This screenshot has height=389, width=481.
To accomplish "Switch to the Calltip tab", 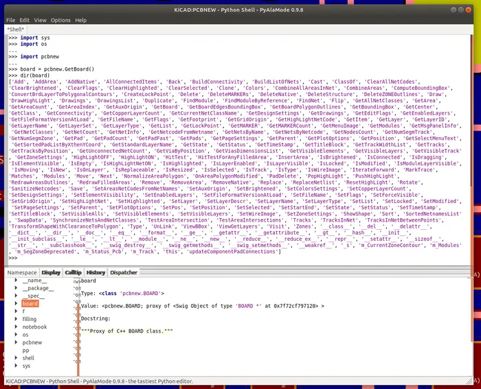I will tap(74, 272).
